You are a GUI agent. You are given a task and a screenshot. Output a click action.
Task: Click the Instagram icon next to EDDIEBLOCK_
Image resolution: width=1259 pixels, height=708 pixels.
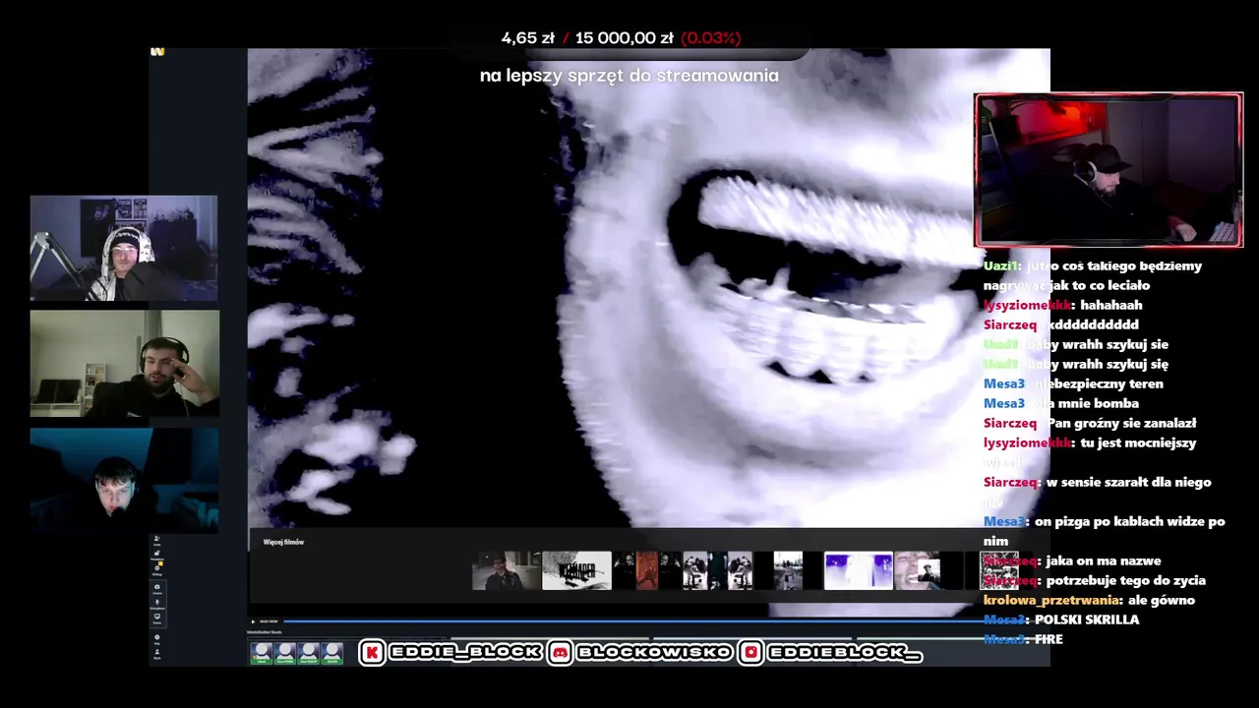[x=751, y=652]
